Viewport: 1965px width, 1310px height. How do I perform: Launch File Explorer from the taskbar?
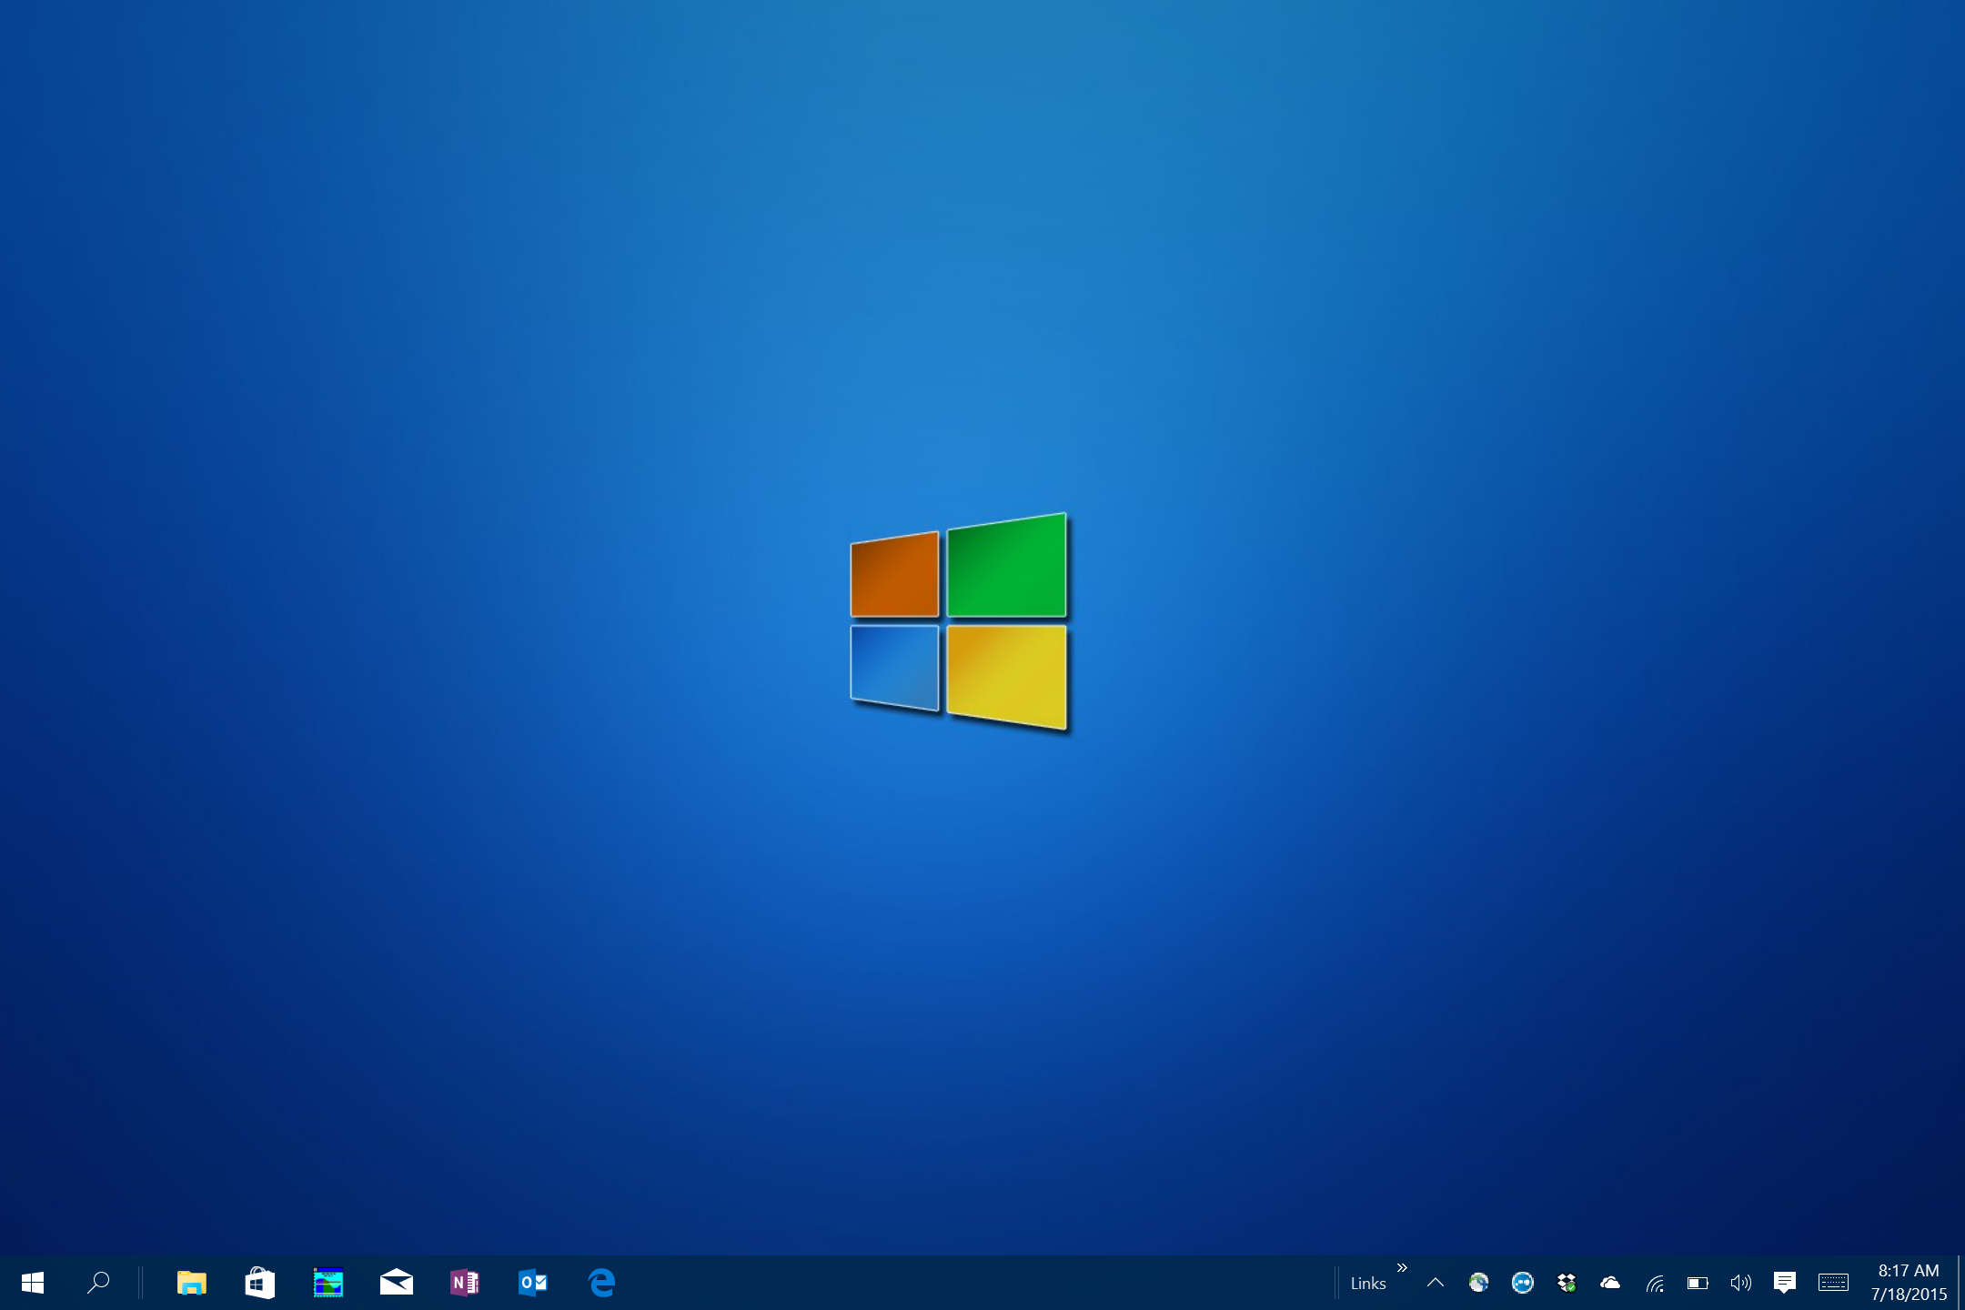coord(191,1283)
